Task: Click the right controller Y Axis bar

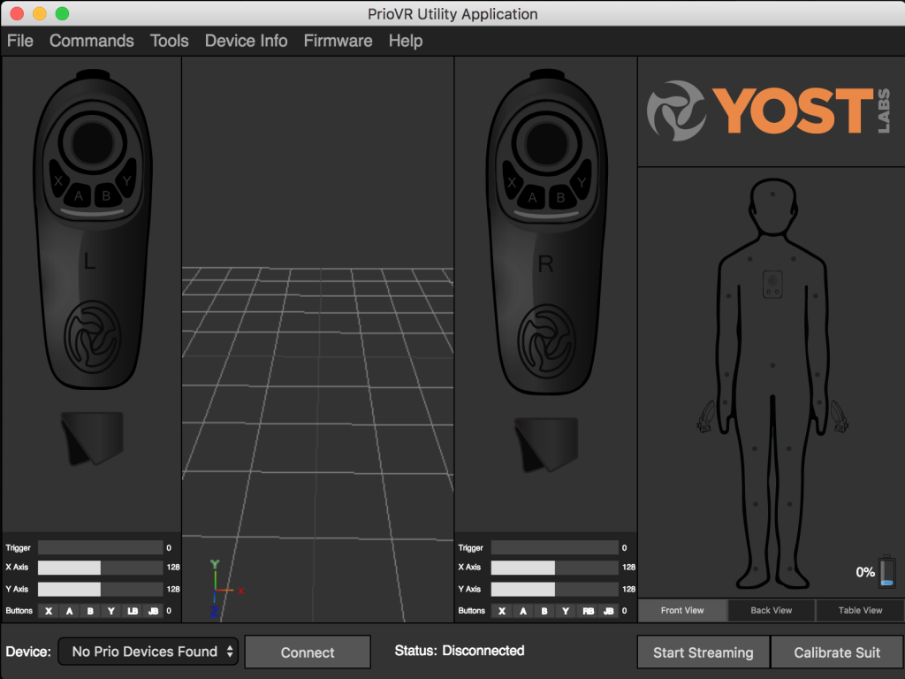Action: point(555,589)
